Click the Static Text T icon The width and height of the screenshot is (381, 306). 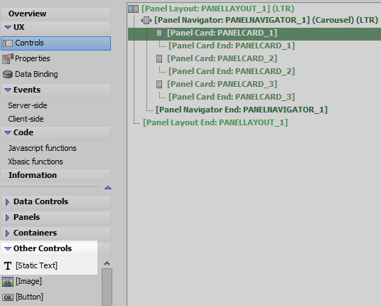pos(8,265)
